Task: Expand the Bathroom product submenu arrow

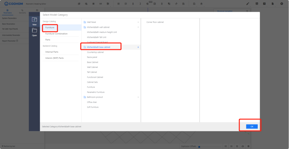Action: tap(138, 97)
